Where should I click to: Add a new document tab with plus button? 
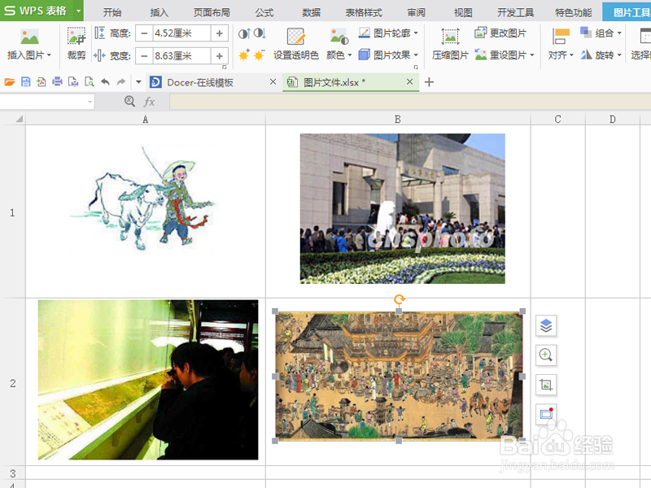[x=429, y=82]
